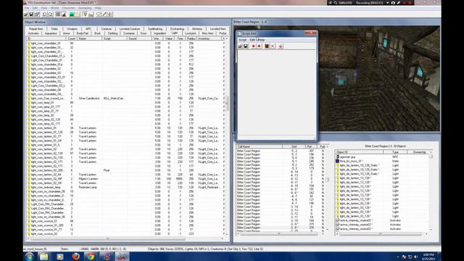Click the Undo icon in main toolbar

pyautogui.click(x=45, y=14)
